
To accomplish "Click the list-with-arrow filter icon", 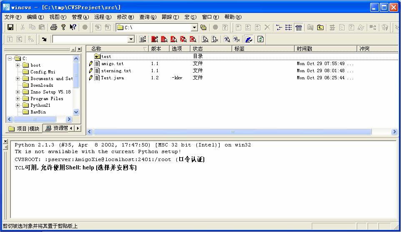I will [x=143, y=39].
